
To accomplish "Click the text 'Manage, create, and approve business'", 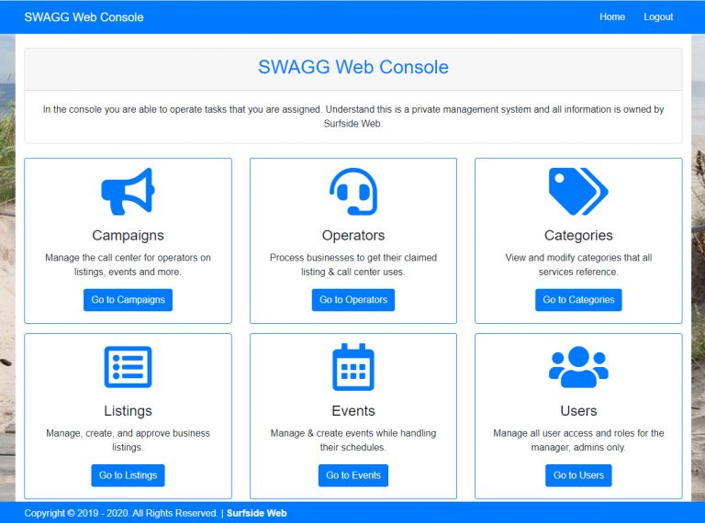I will click(129, 433).
